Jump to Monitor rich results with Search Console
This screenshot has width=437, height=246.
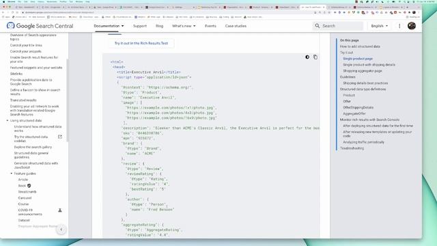pyautogui.click(x=369, y=120)
